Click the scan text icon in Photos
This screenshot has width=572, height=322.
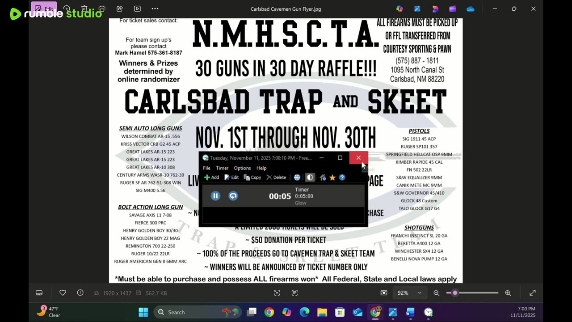coord(294,293)
